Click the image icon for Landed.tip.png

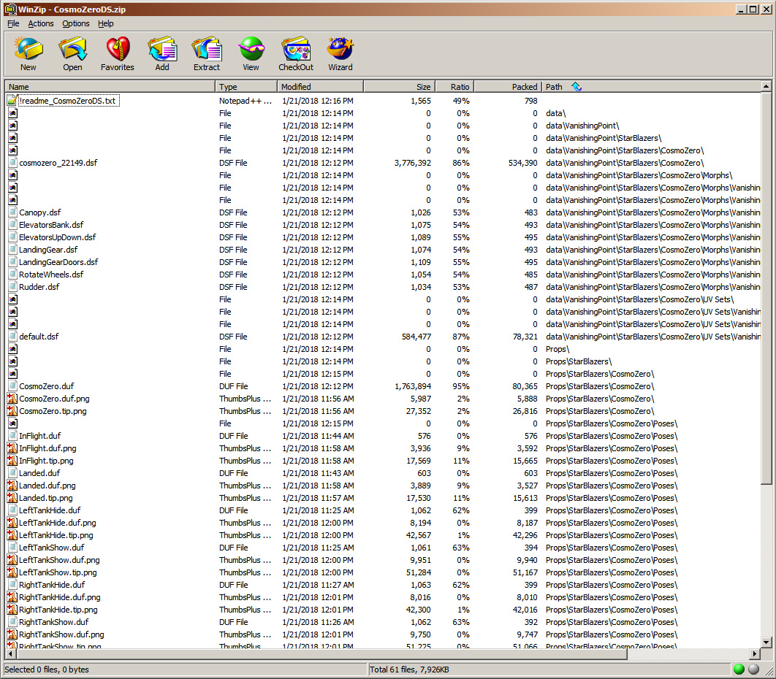[12, 498]
